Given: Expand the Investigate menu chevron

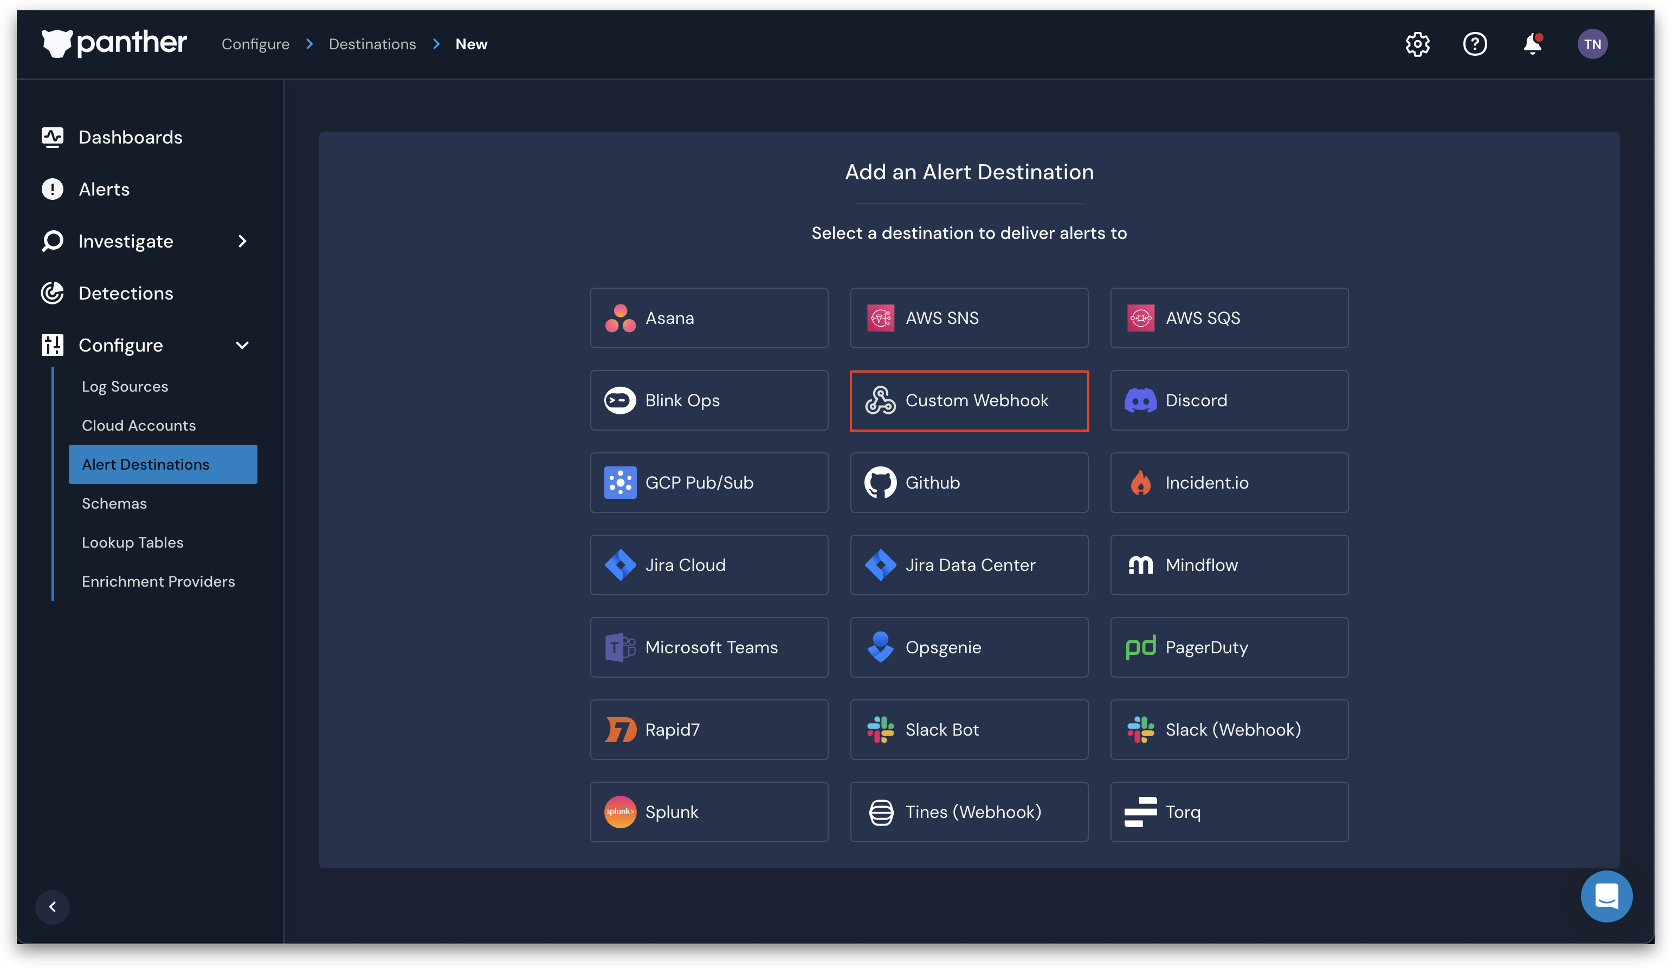Looking at the screenshot, I should point(242,242).
